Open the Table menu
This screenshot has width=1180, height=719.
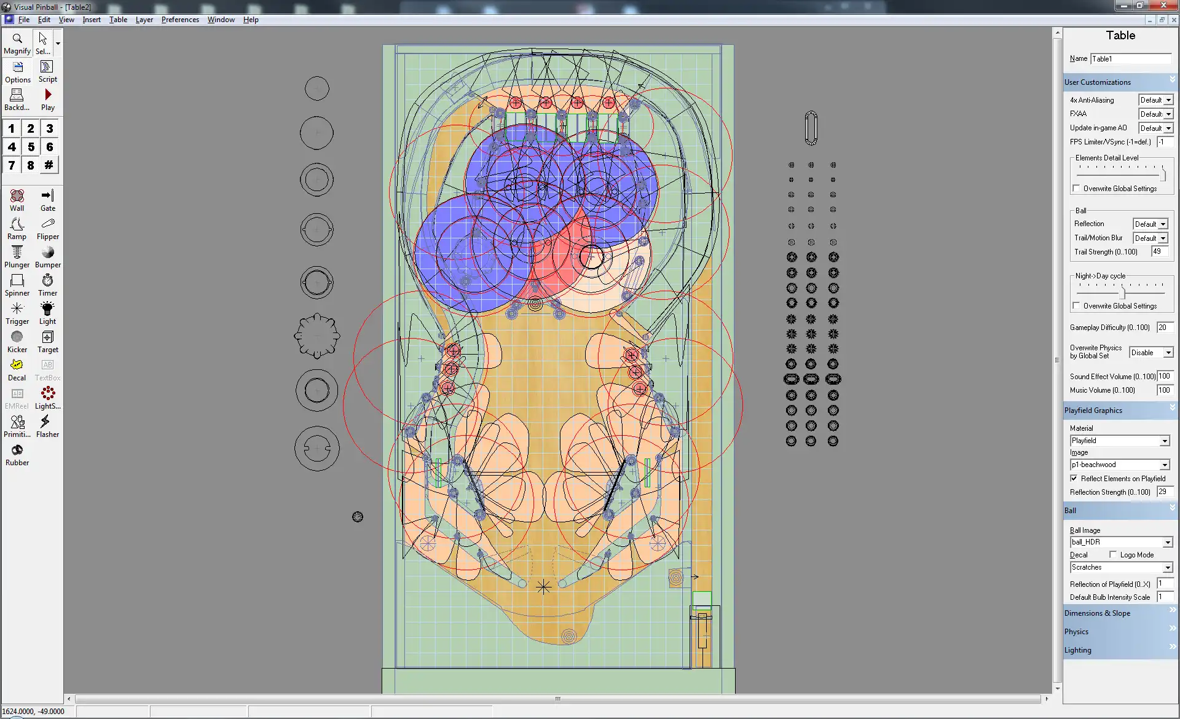pyautogui.click(x=119, y=18)
